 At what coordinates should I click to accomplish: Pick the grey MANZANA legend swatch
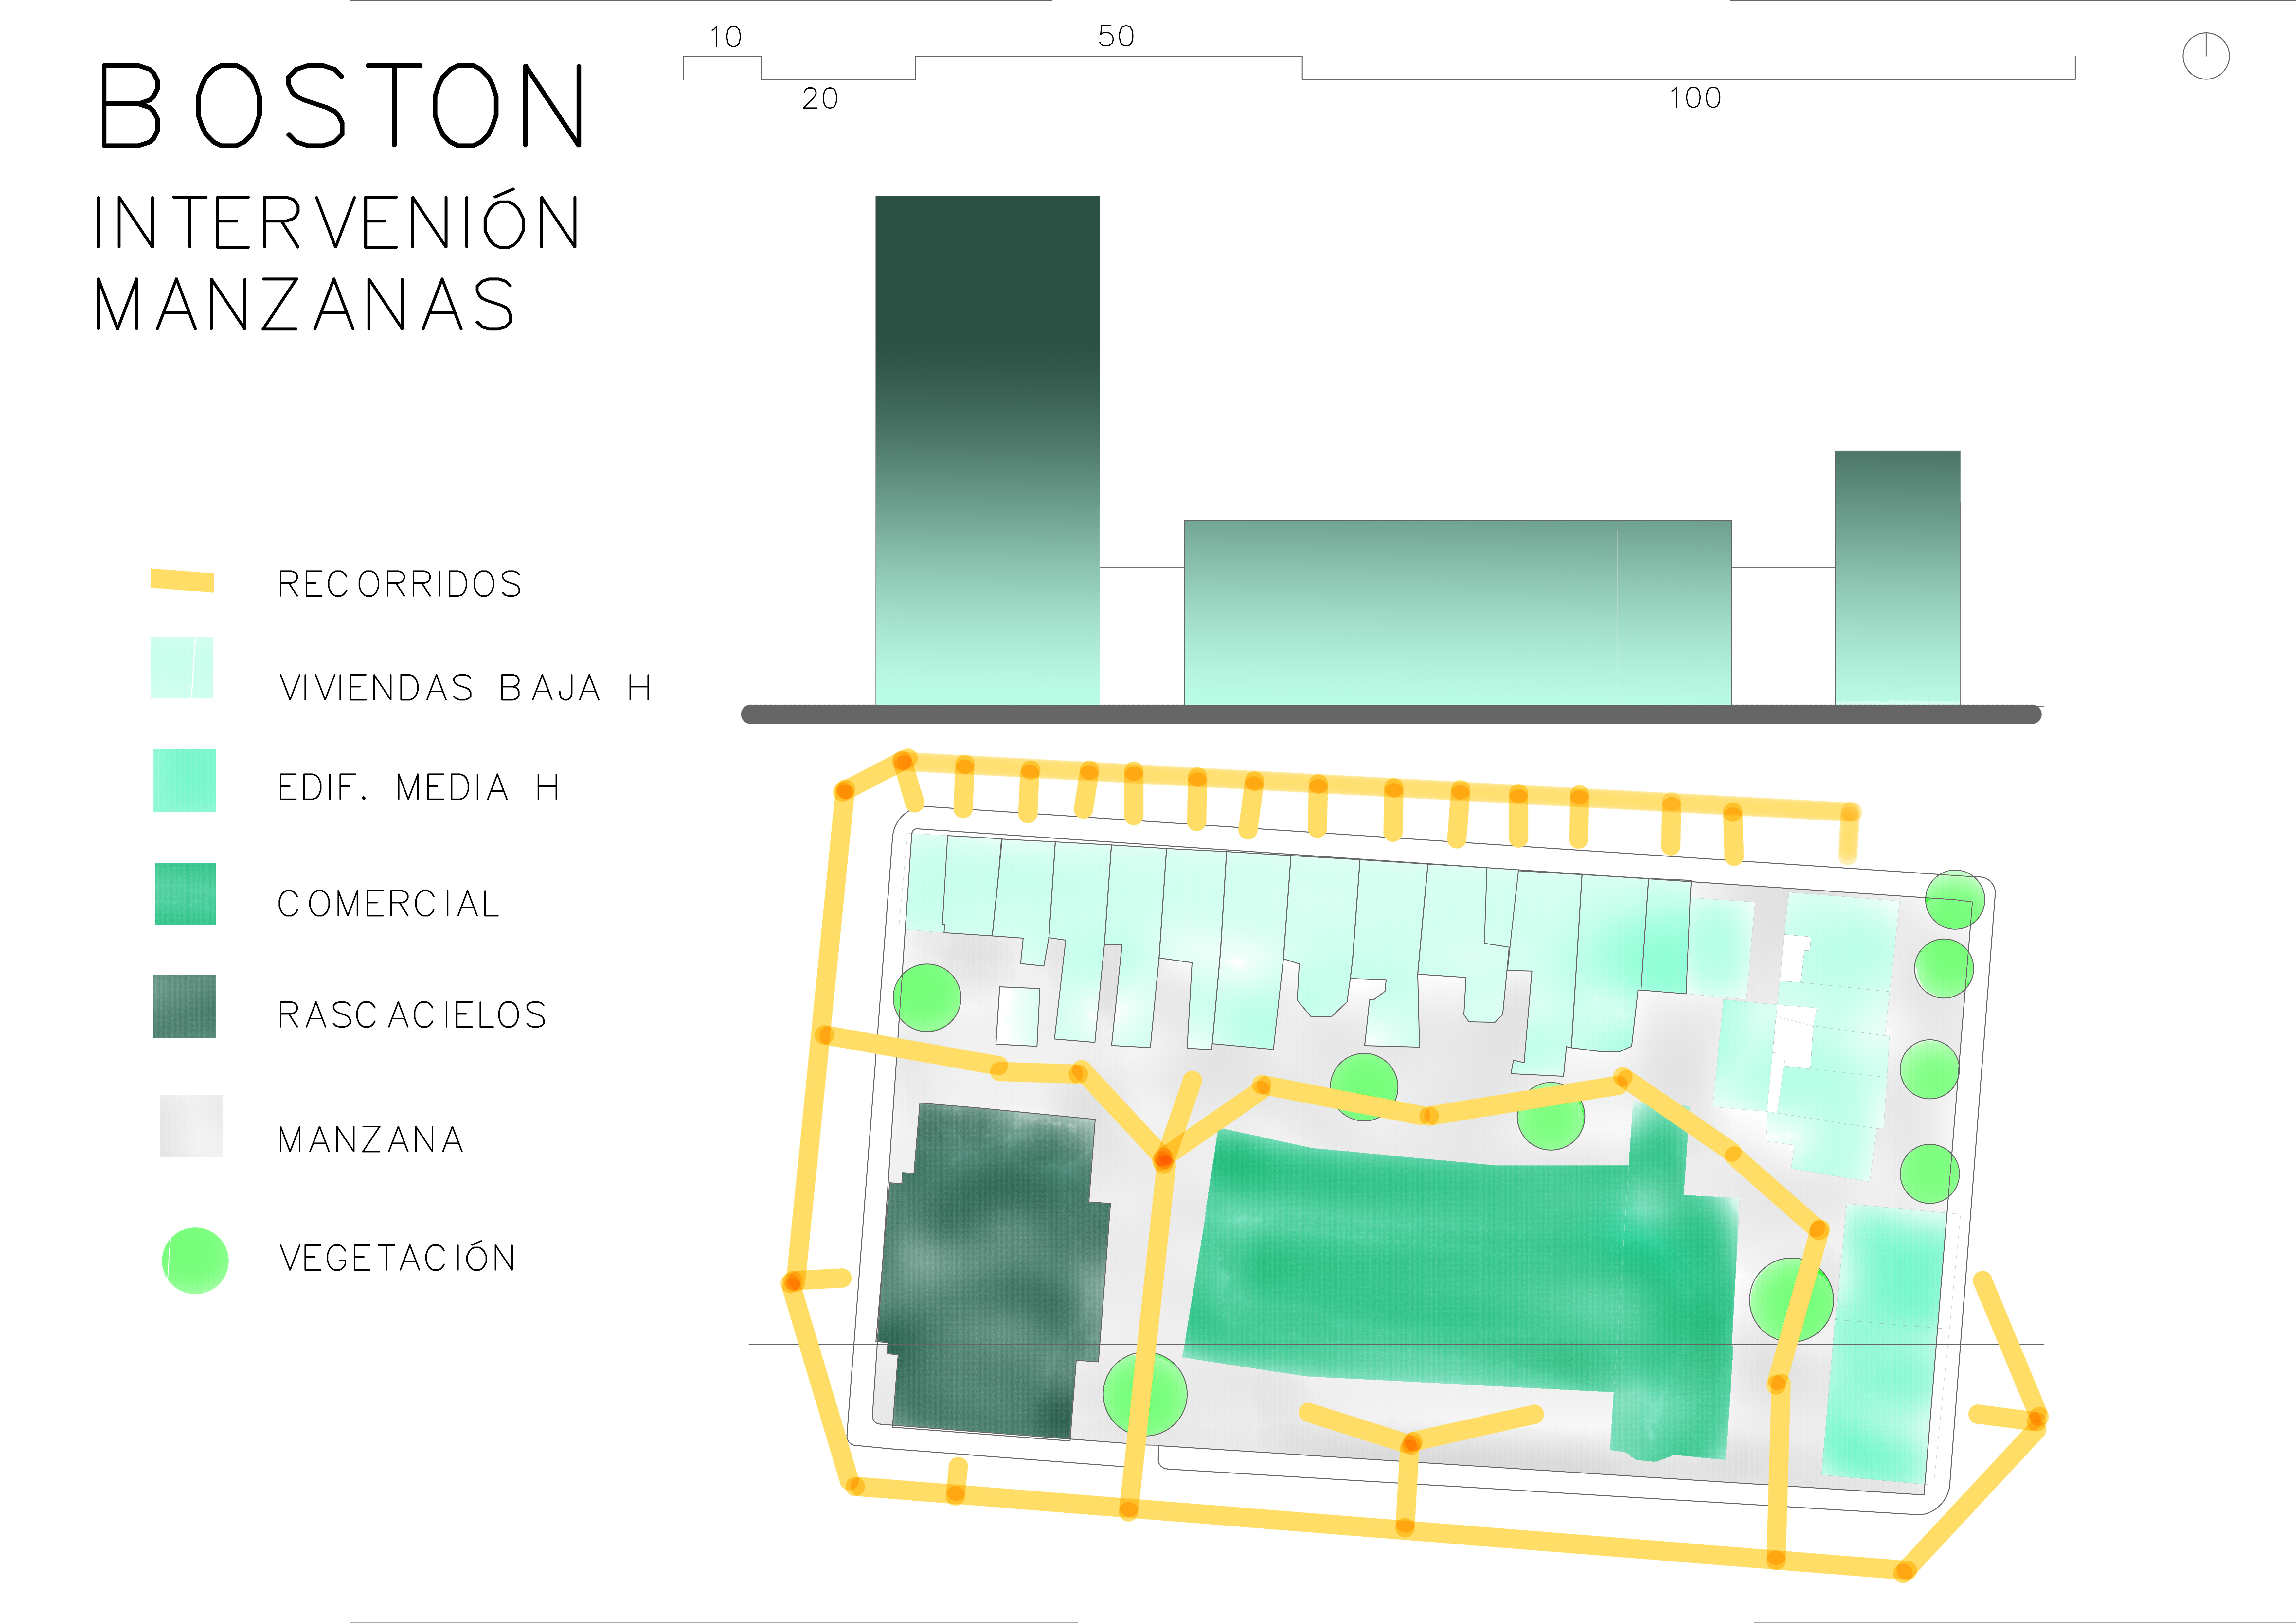point(191,1126)
